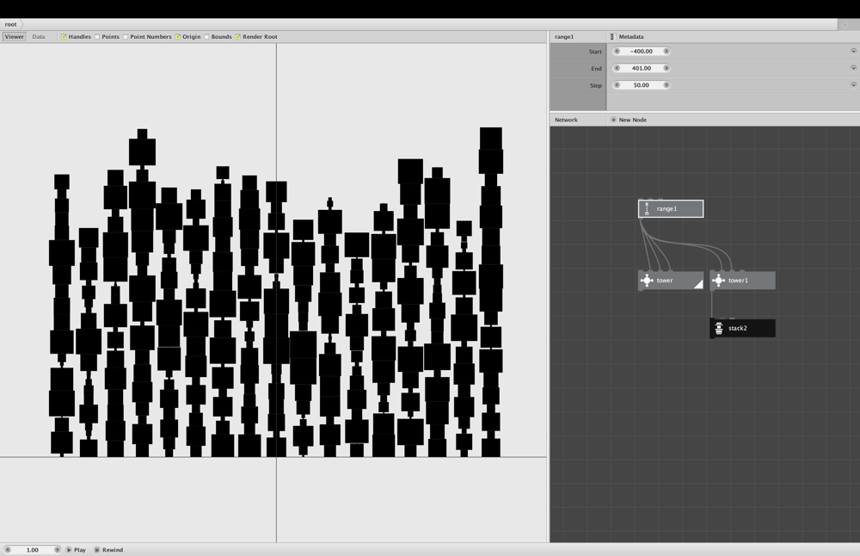Enable the Points checkbox

tap(97, 37)
